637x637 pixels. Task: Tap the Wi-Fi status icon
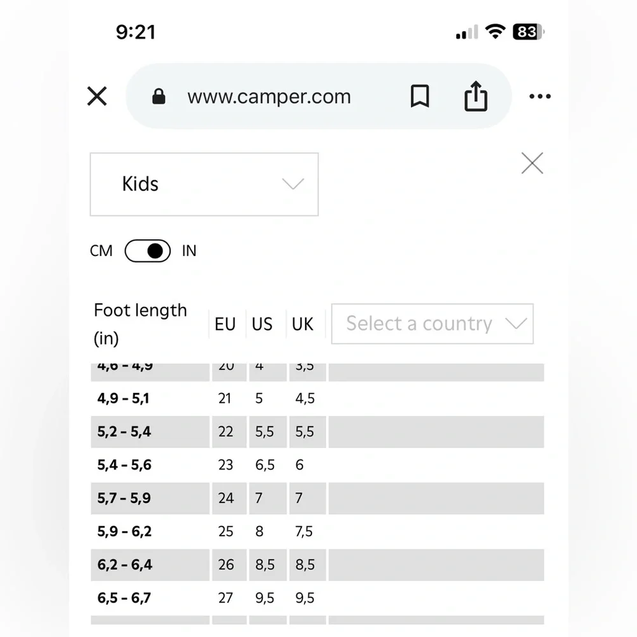pyautogui.click(x=495, y=31)
